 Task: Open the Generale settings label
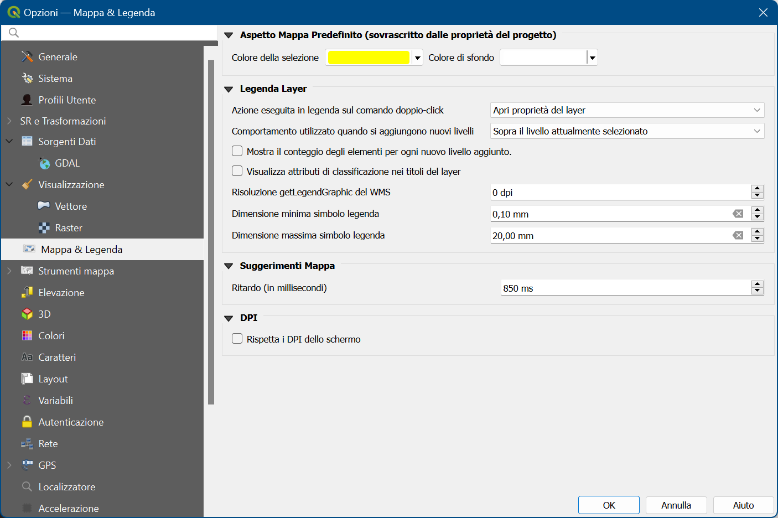[x=58, y=56]
